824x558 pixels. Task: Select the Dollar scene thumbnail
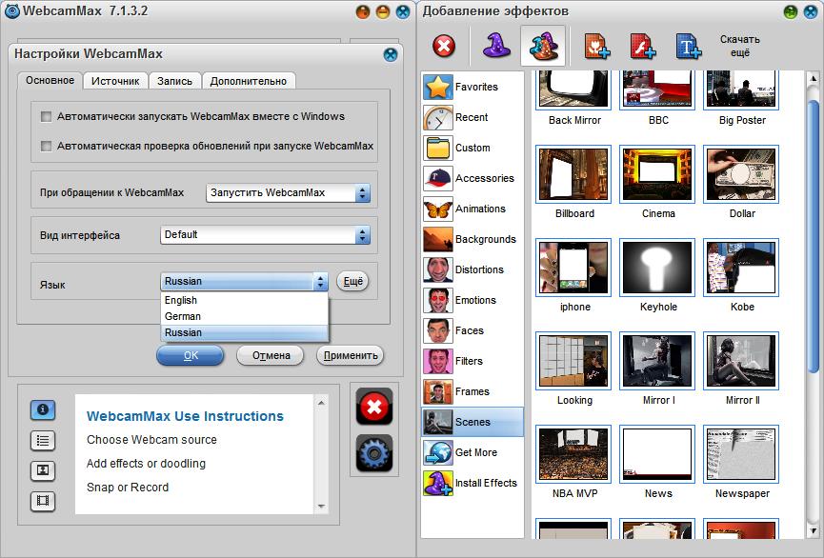tap(741, 174)
